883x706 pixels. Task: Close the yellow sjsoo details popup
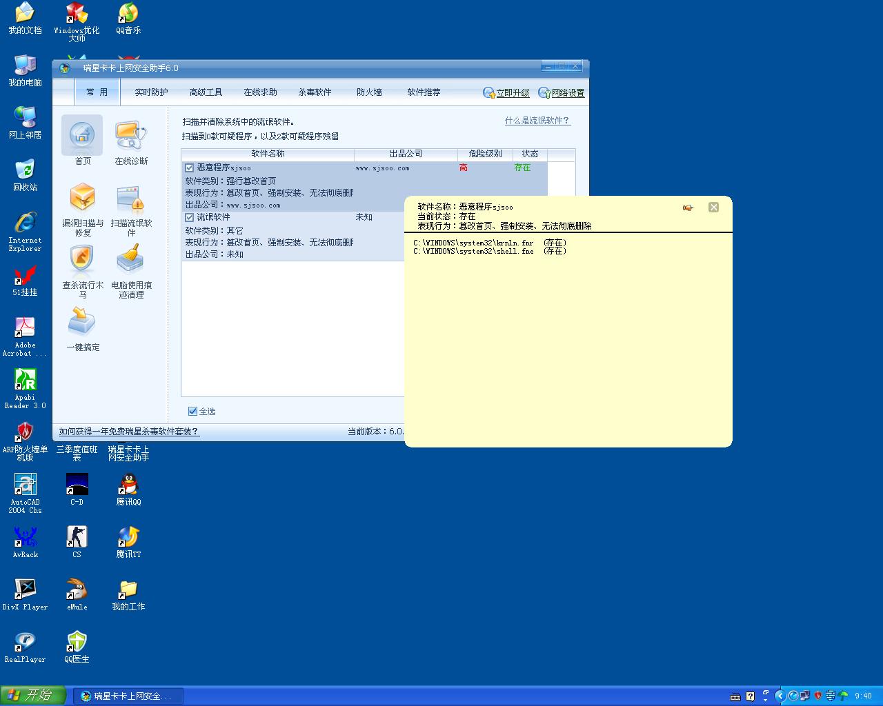click(x=713, y=207)
